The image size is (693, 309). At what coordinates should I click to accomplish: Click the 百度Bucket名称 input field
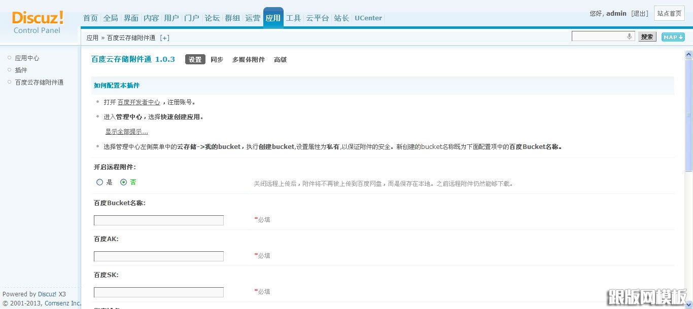[158, 220]
